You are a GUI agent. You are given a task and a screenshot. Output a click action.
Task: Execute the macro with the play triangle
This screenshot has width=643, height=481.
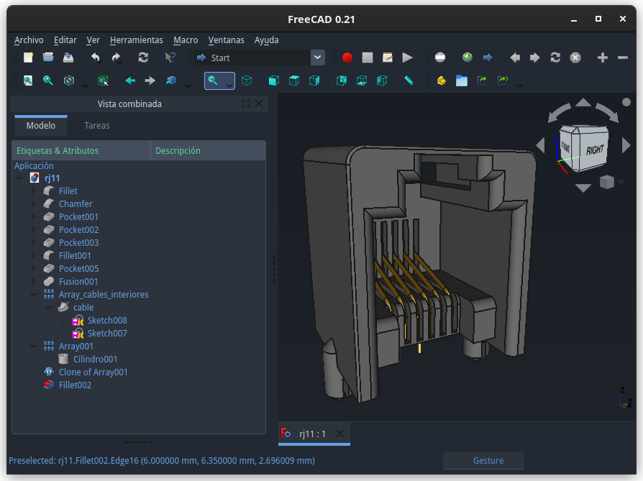pyautogui.click(x=407, y=58)
